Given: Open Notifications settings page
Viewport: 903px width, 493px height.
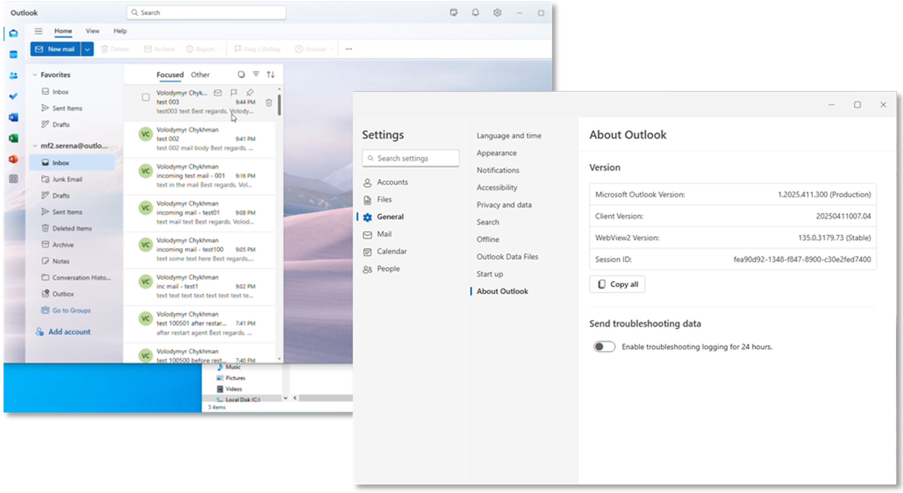Looking at the screenshot, I should [x=498, y=170].
